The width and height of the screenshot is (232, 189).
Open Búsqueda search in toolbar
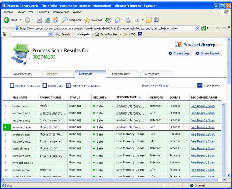(x=71, y=20)
